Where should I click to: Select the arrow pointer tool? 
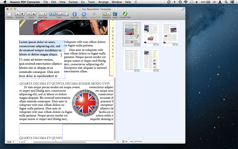tap(51, 14)
